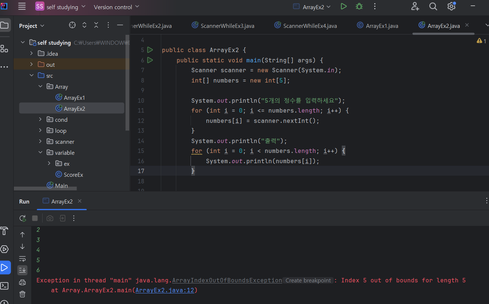Run ArrayEx2 with the green toolbar play button
Viewport: 489px width, 304px height.
[x=343, y=6]
